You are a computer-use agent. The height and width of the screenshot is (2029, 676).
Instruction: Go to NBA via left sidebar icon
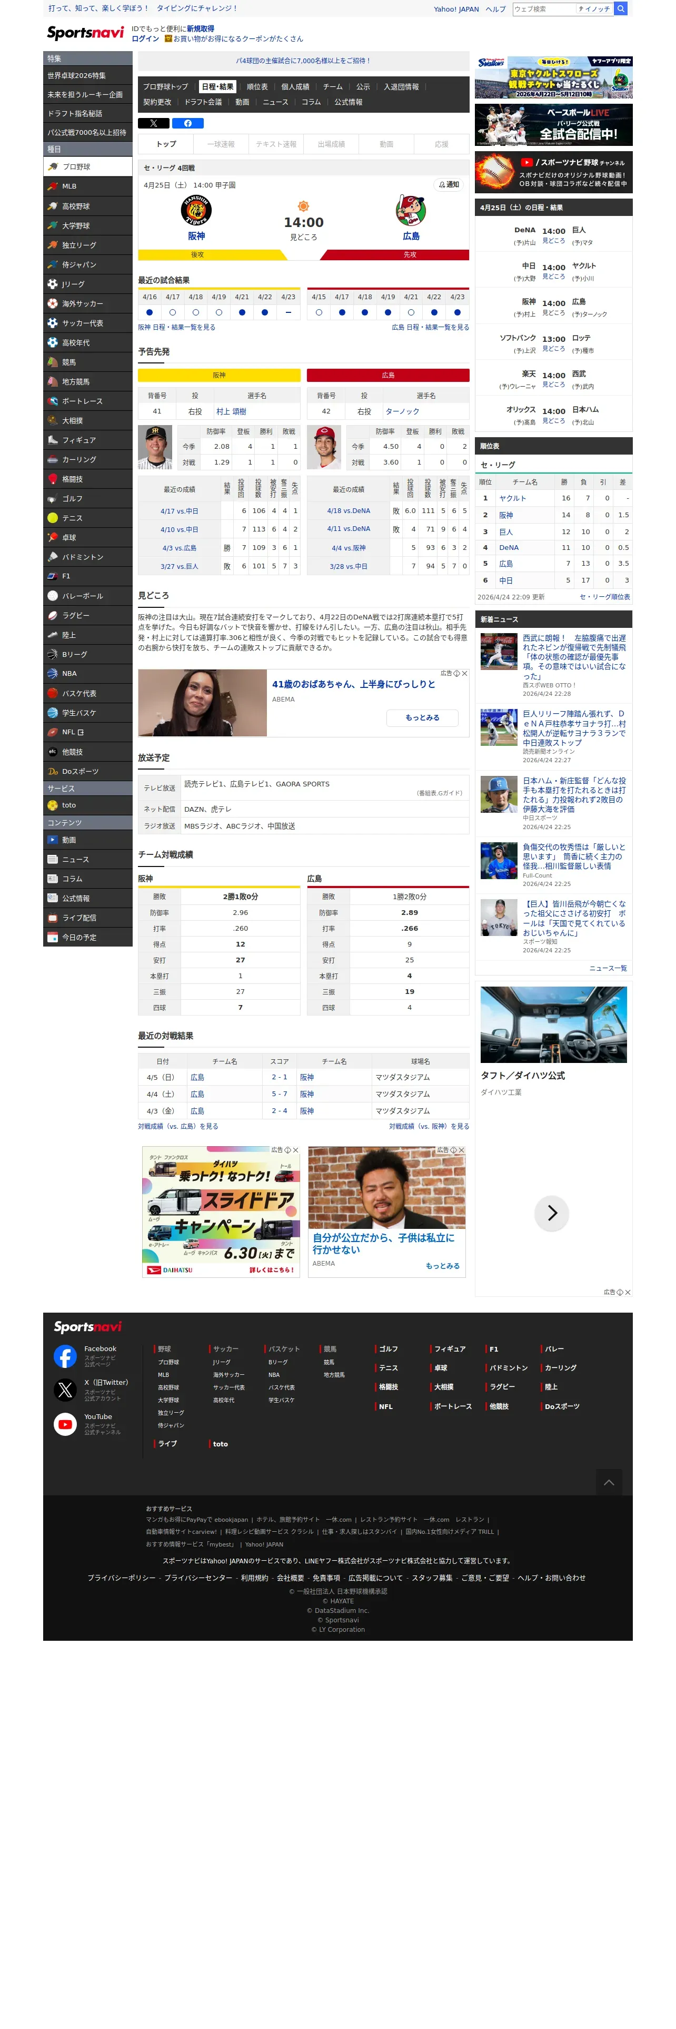(53, 674)
